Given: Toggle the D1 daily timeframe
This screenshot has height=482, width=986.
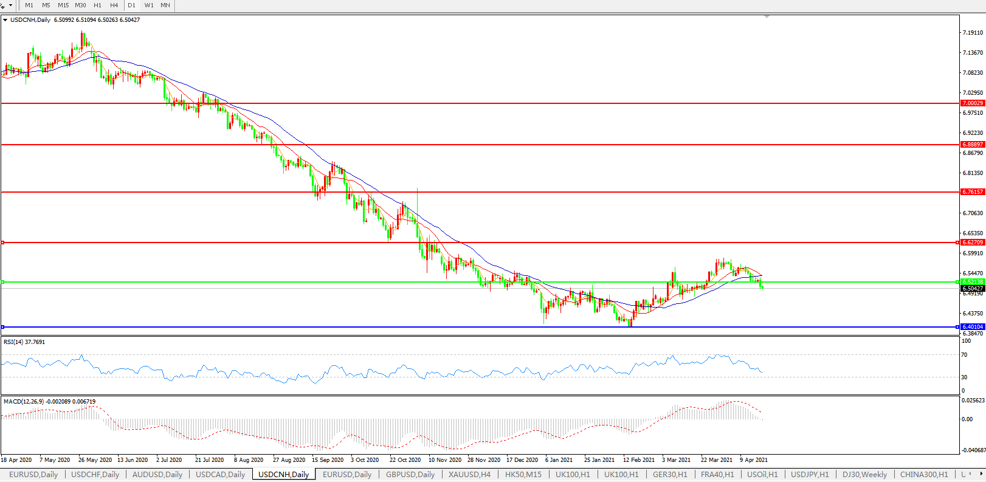Looking at the screenshot, I should [131, 5].
